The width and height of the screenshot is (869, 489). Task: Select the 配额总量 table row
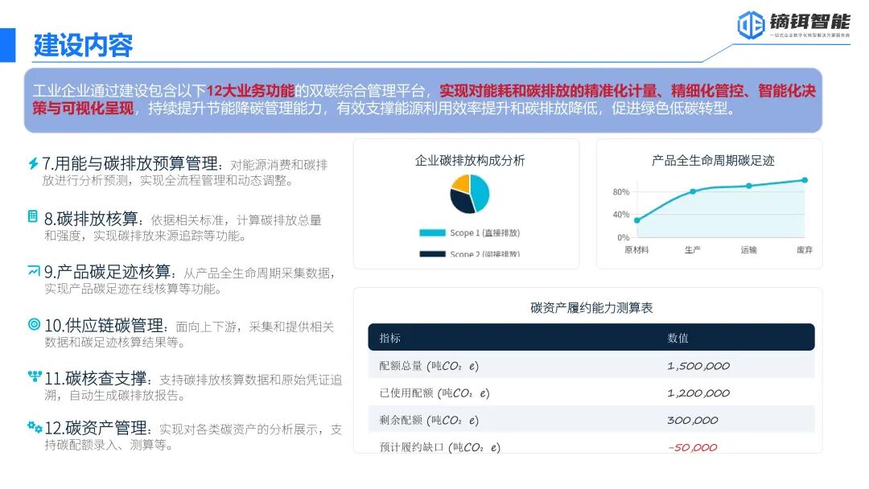[591, 366]
